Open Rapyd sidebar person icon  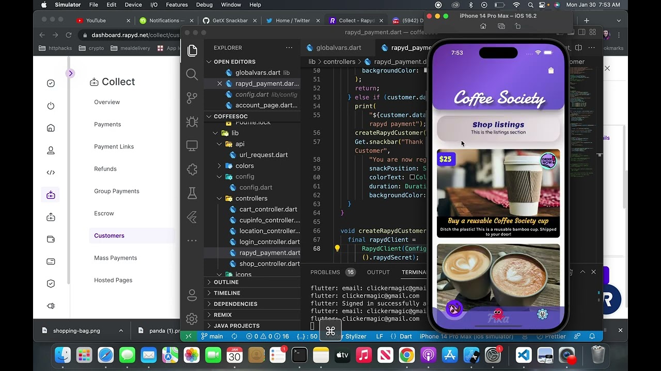tap(51, 150)
